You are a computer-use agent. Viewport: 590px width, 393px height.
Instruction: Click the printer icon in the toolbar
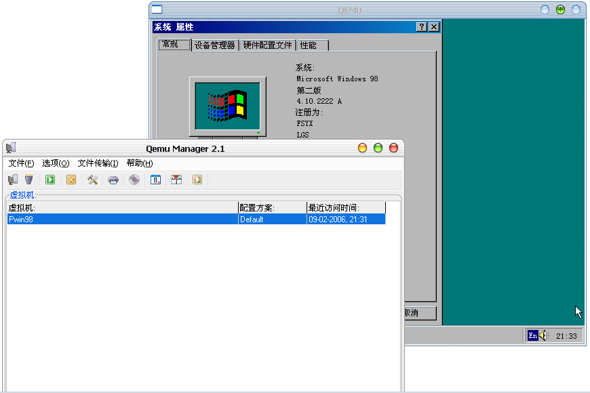tap(113, 180)
